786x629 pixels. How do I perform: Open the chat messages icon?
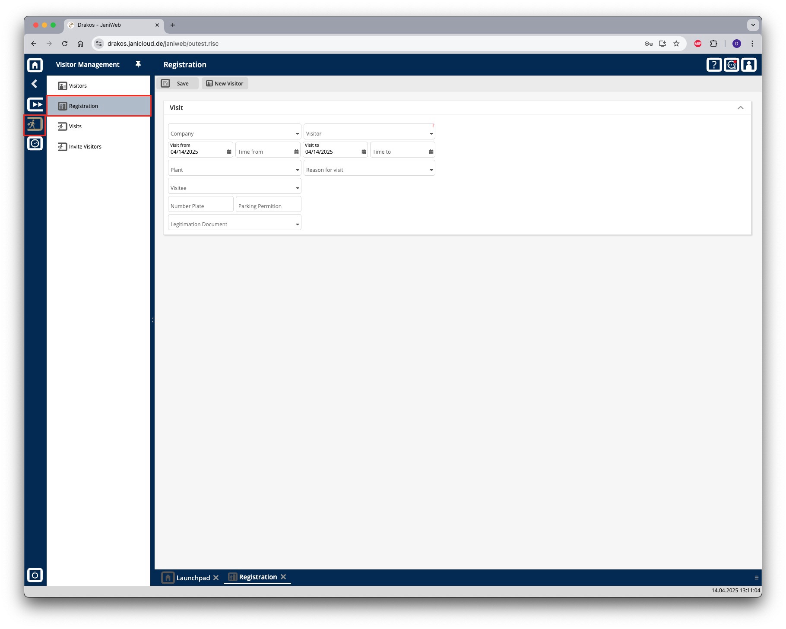coord(731,65)
